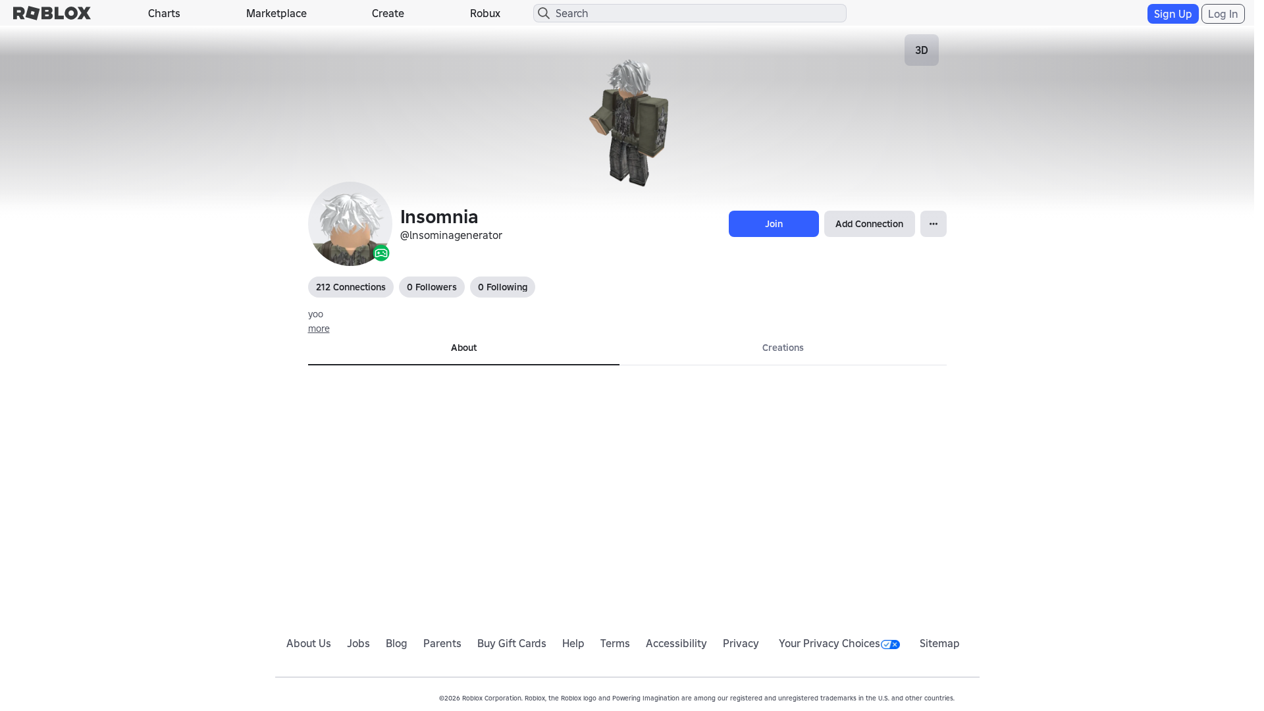The width and height of the screenshot is (1264, 711).
Task: Click the Privacy Choices toggle icon
Action: [x=890, y=645]
